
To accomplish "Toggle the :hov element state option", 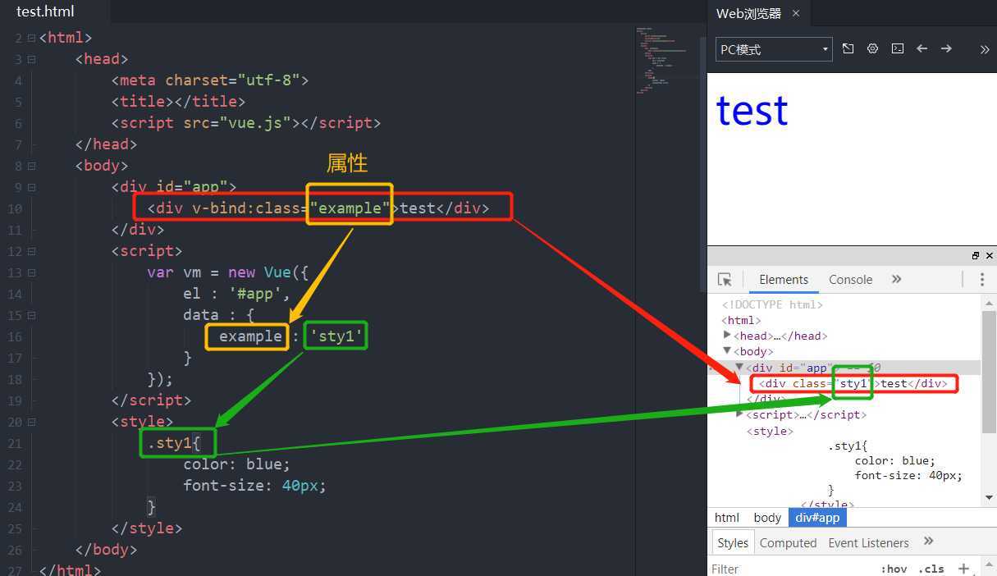I will tap(894, 569).
